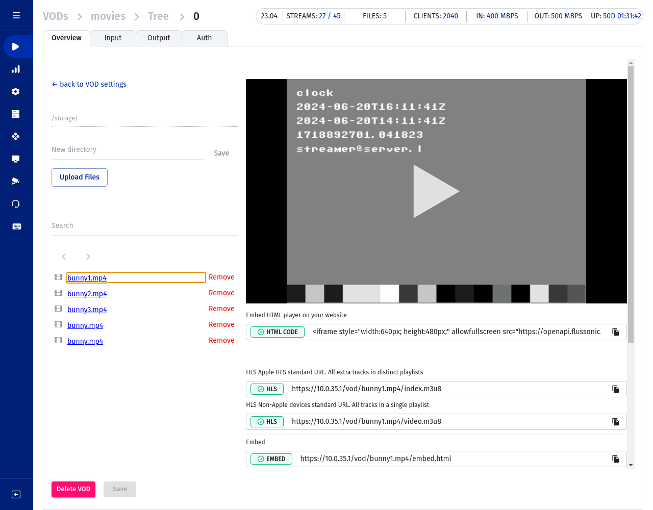Switch to the Auth tab

[204, 38]
